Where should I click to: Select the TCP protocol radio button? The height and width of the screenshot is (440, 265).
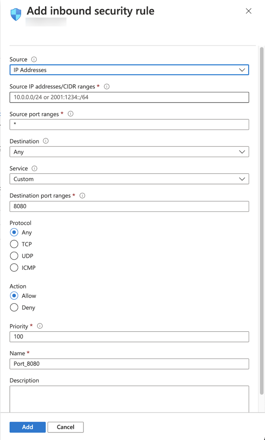coord(14,244)
